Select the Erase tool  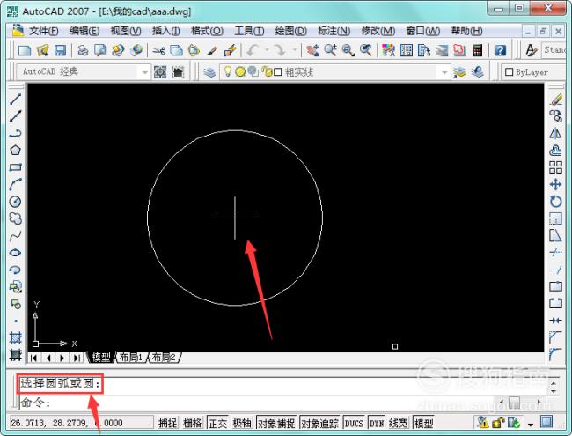[555, 99]
